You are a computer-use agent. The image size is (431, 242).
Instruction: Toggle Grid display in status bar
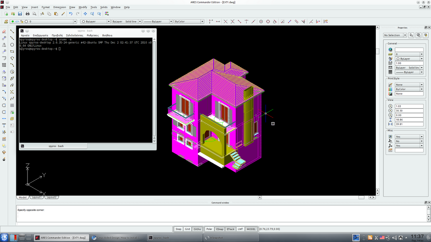pos(187,229)
